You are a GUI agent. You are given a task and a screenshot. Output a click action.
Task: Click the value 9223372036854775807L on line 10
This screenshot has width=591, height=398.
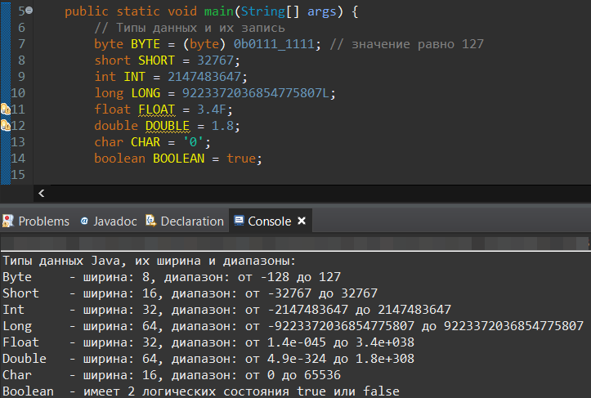(x=256, y=92)
